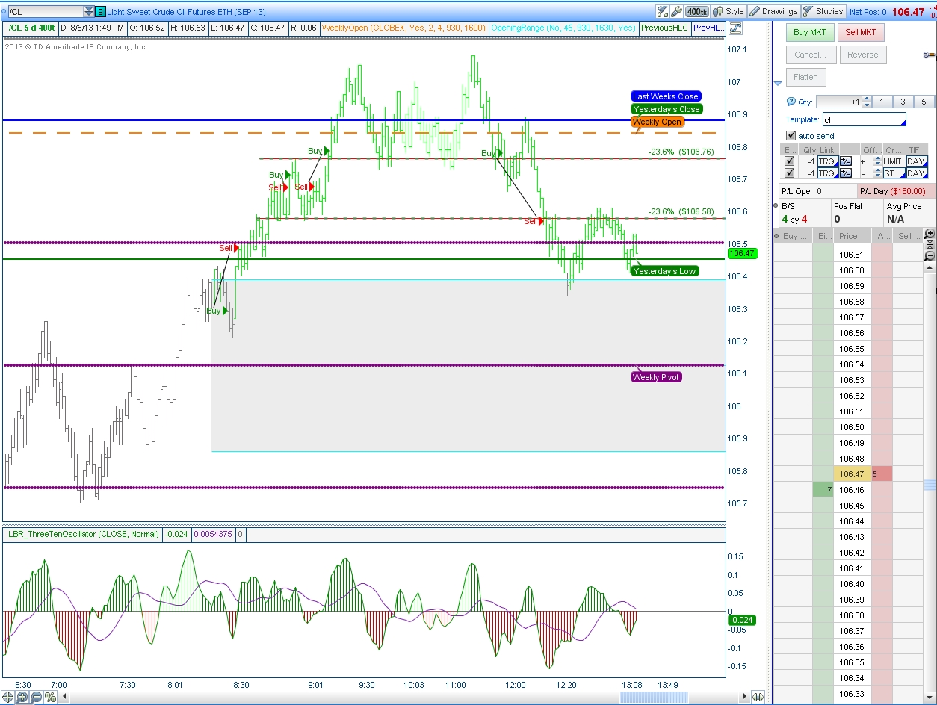Open the Drawings menu button

click(x=773, y=11)
